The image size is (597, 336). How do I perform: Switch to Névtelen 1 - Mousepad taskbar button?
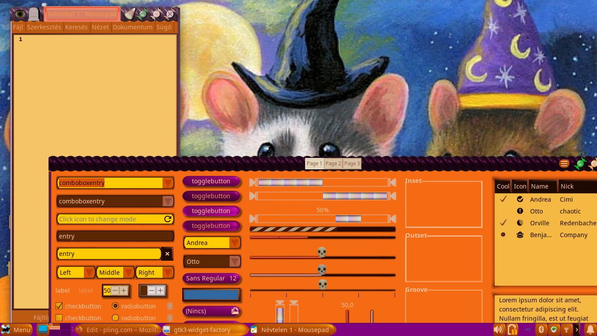[292, 329]
